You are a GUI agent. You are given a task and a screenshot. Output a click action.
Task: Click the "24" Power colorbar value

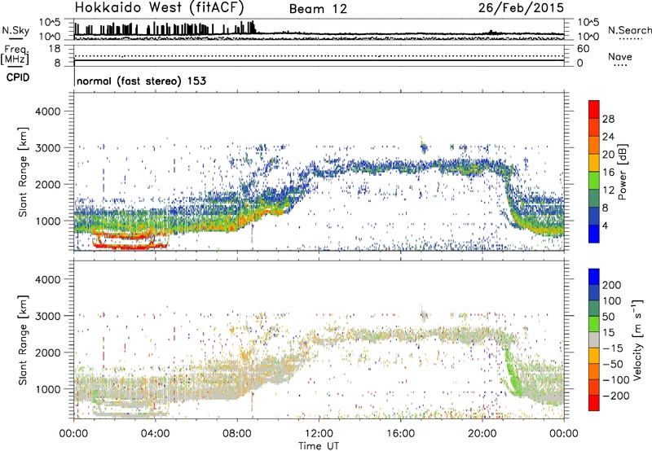point(608,137)
